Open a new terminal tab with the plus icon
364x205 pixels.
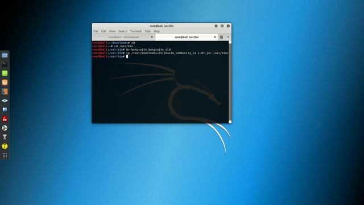click(221, 37)
